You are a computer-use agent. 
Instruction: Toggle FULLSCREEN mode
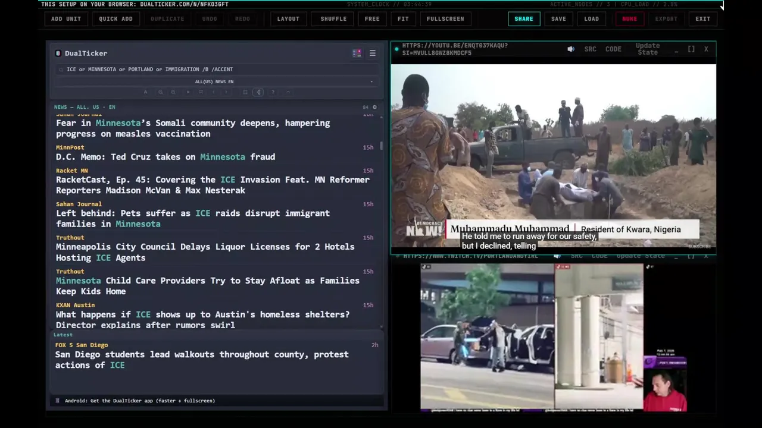[x=445, y=18]
